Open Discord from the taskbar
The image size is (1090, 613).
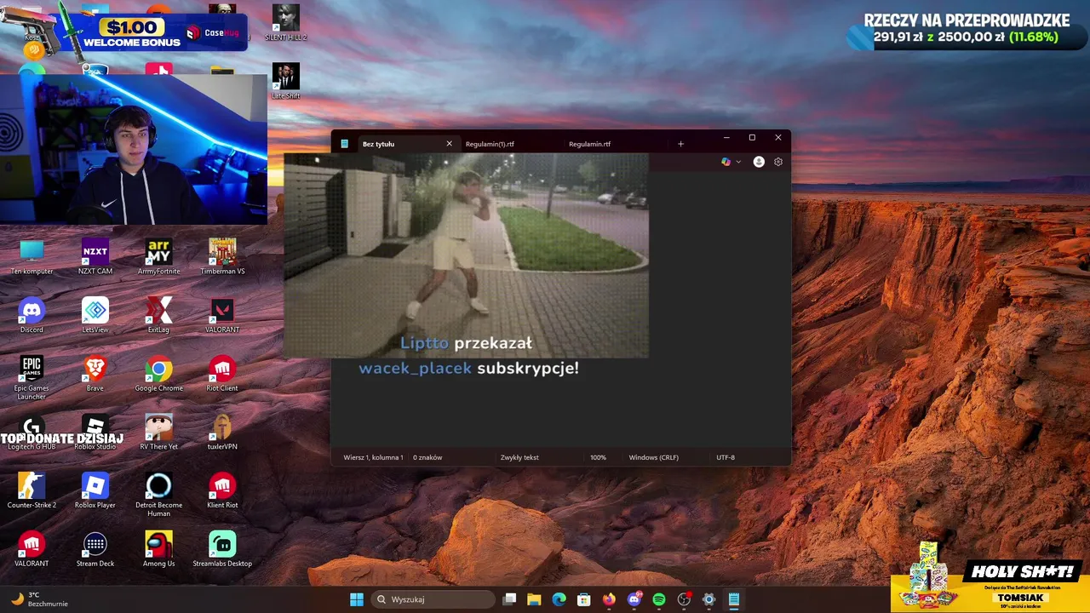pyautogui.click(x=634, y=599)
